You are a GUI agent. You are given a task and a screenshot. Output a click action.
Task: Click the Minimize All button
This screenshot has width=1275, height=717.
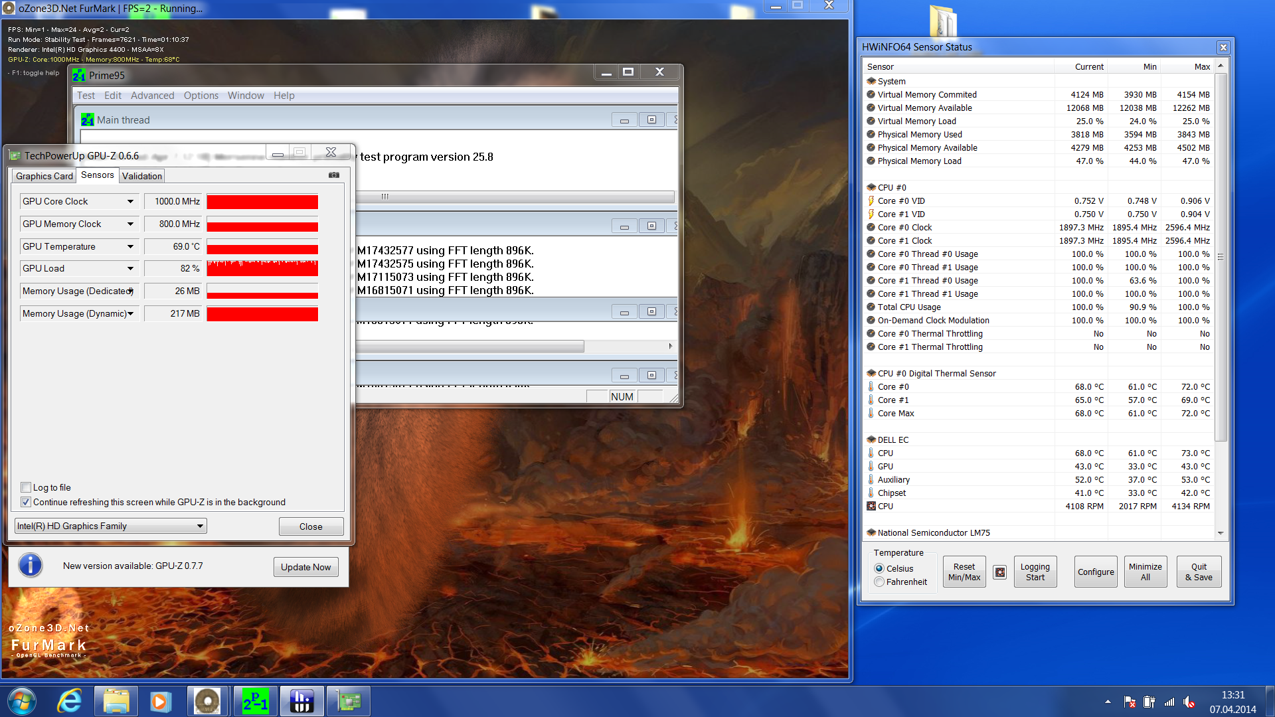pyautogui.click(x=1146, y=572)
